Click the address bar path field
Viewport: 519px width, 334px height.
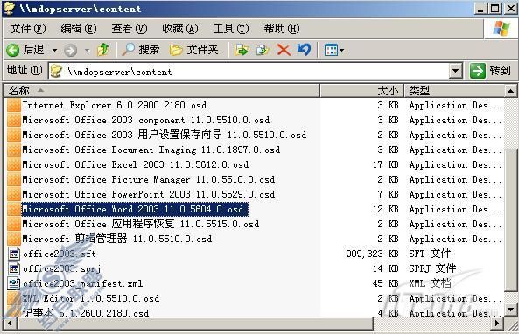(x=256, y=71)
